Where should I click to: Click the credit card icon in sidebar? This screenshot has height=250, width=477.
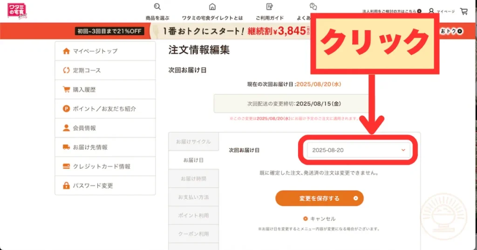[x=66, y=166]
